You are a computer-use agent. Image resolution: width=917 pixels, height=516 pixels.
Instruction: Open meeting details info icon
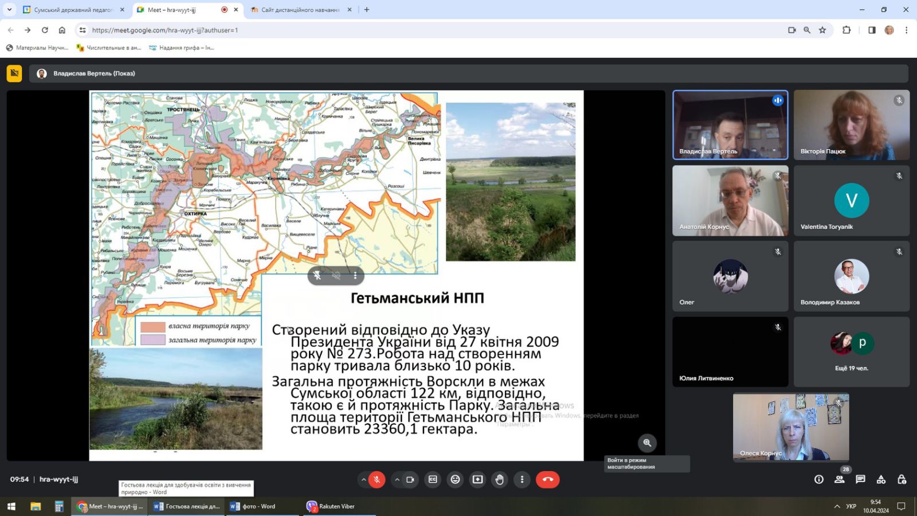(x=818, y=479)
